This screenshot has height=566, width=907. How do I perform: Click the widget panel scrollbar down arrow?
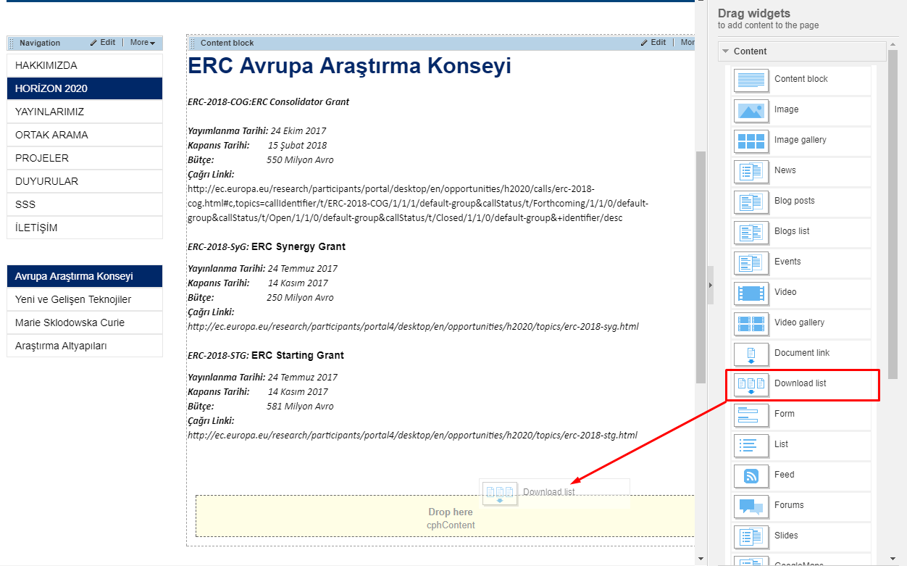tap(893, 559)
